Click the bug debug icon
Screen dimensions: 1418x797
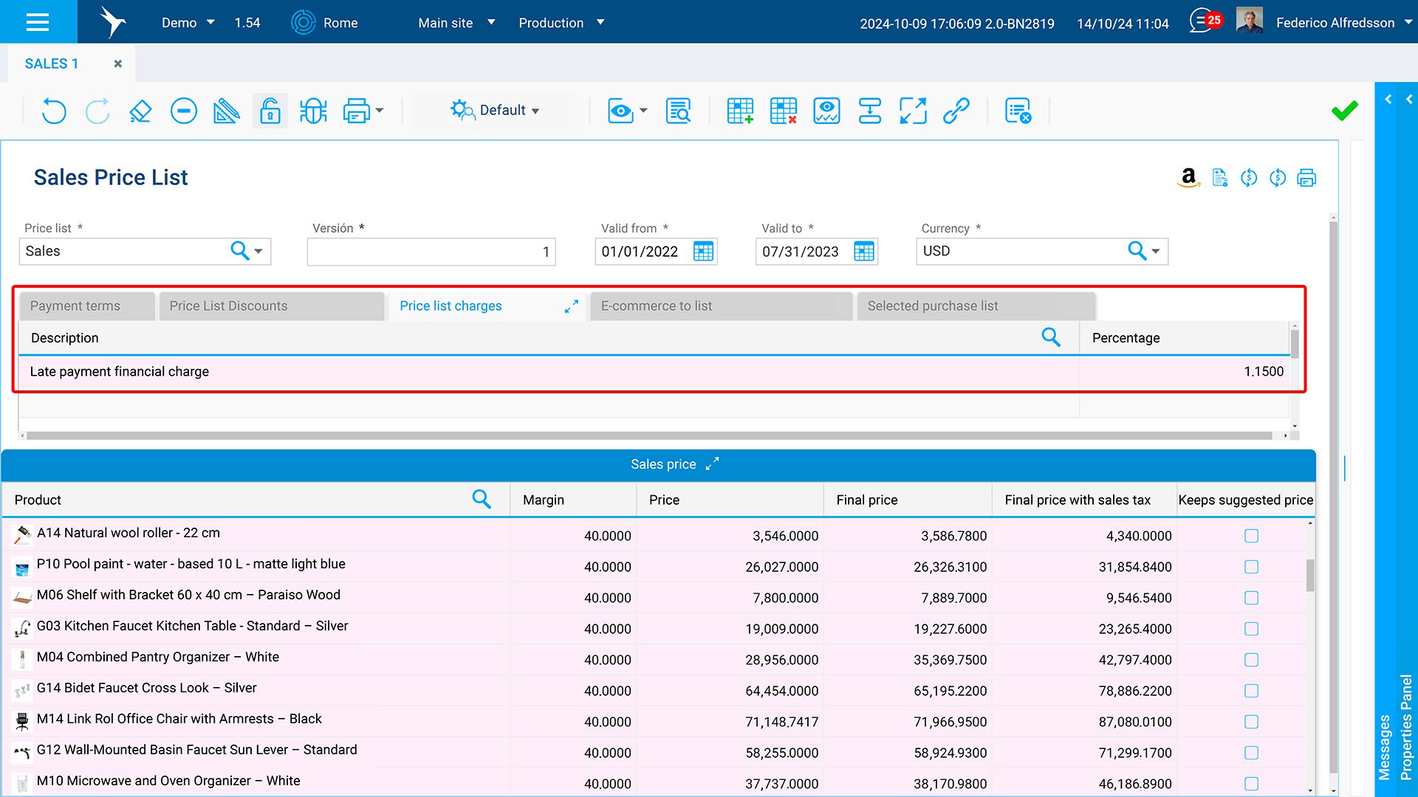(313, 111)
